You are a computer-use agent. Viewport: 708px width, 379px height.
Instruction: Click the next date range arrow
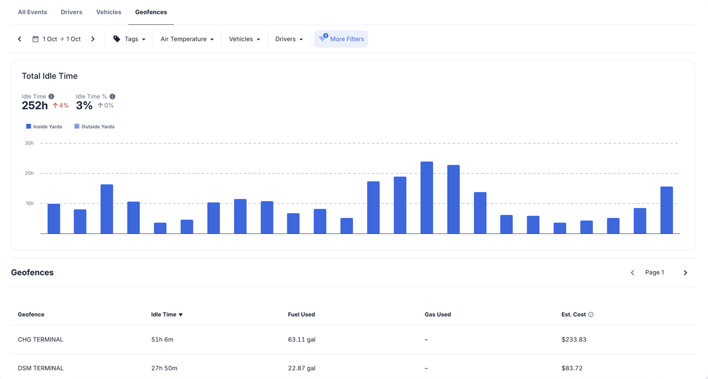tap(93, 39)
